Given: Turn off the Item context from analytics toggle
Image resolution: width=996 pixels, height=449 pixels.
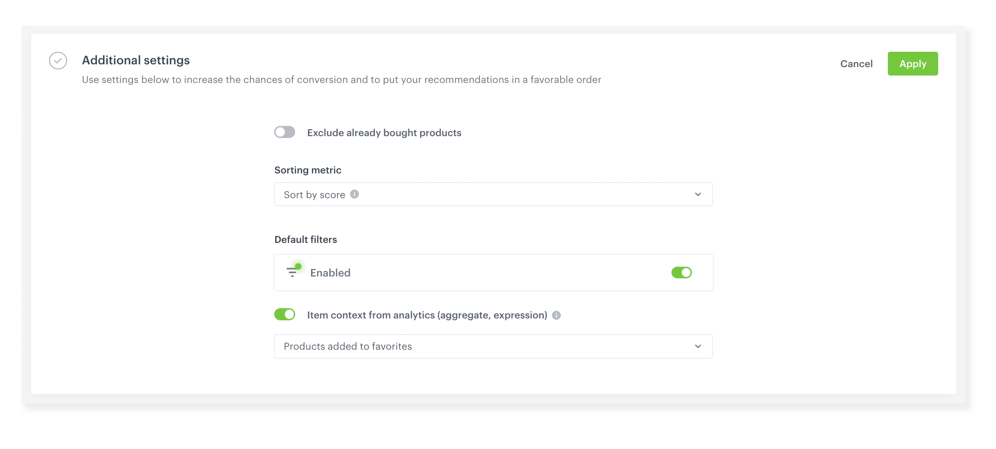Looking at the screenshot, I should click(284, 315).
